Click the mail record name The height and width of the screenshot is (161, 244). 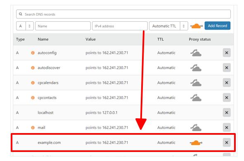tap(41, 128)
